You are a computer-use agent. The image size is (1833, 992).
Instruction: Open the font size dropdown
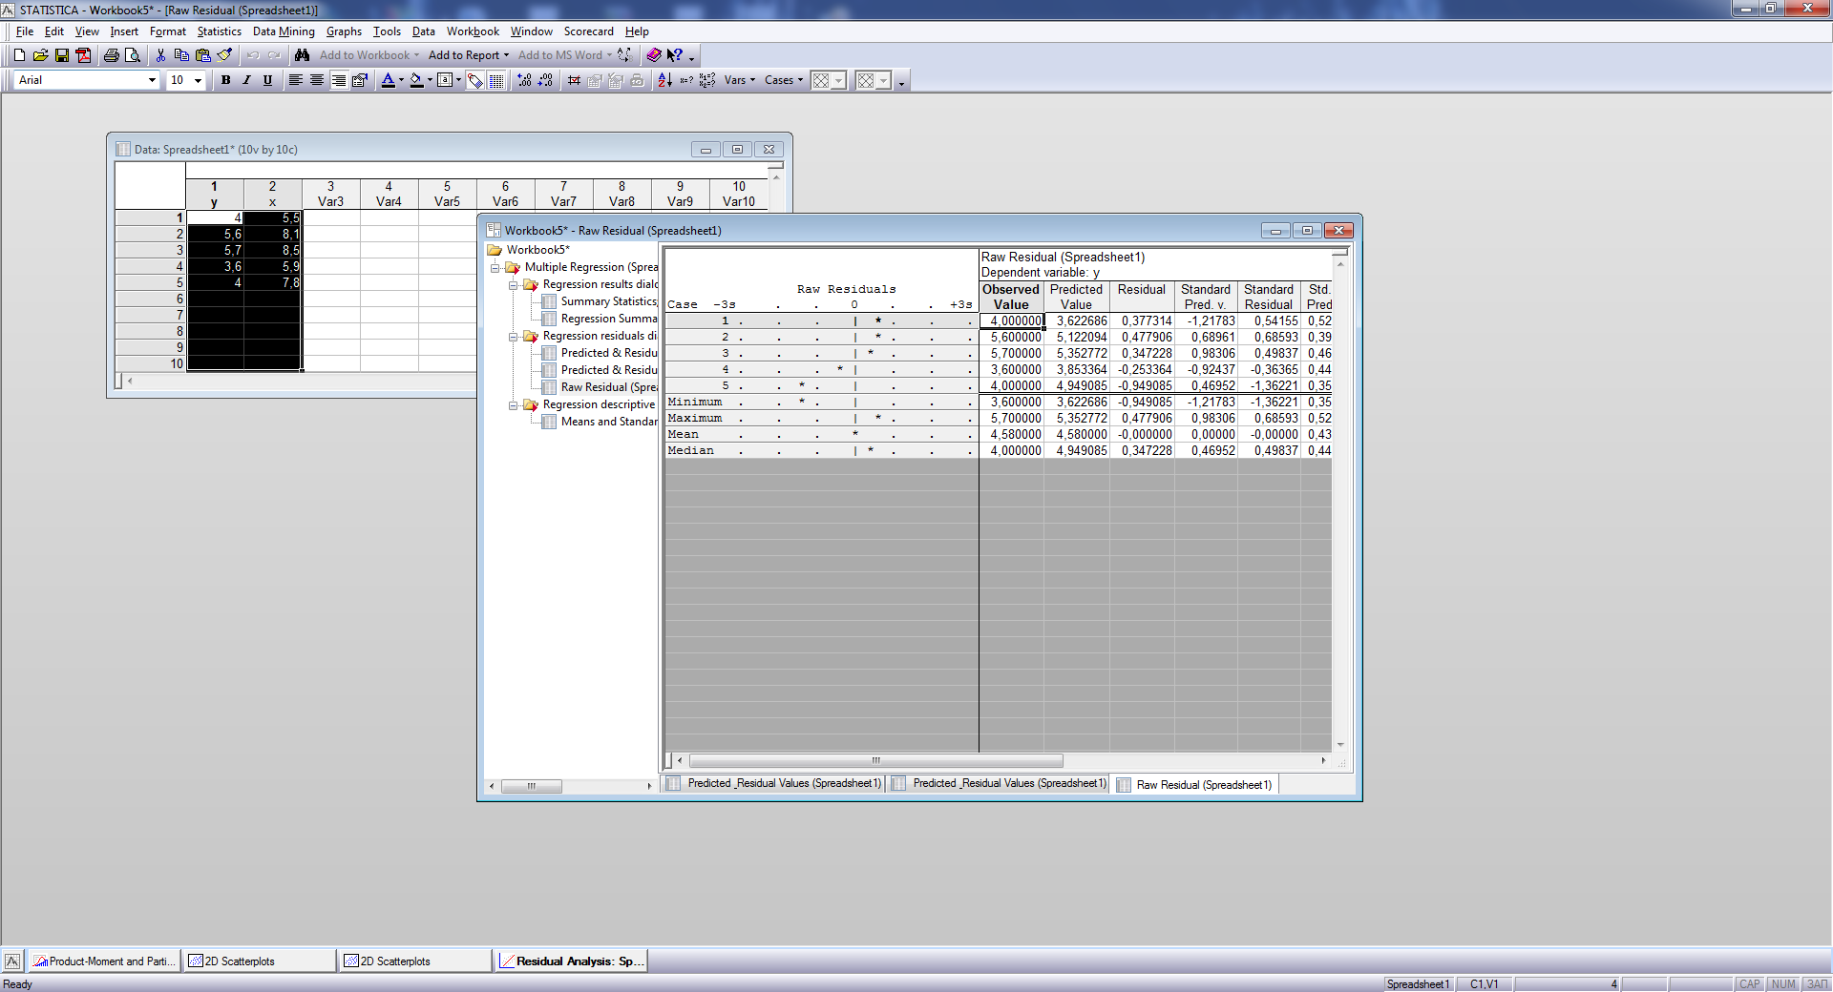pos(198,80)
